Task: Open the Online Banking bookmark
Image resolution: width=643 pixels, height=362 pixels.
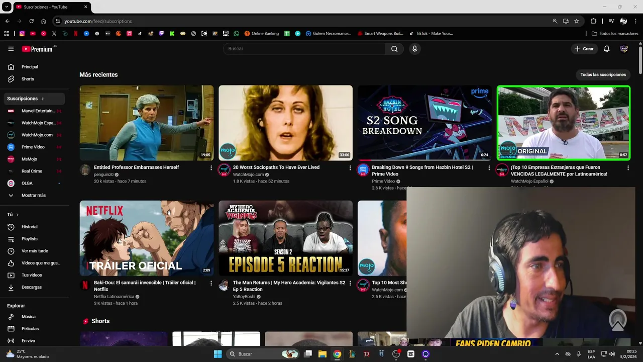Action: [x=261, y=34]
